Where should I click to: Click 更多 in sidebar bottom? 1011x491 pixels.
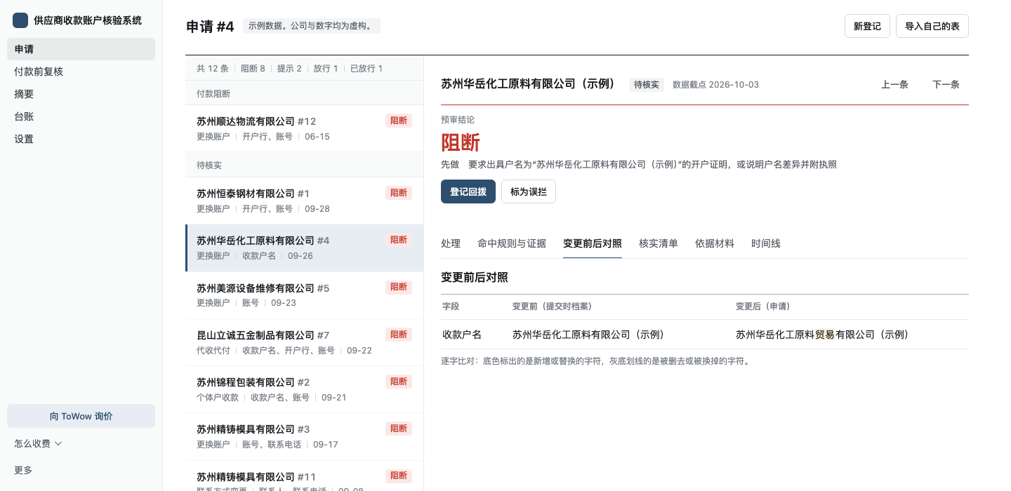coord(23,470)
